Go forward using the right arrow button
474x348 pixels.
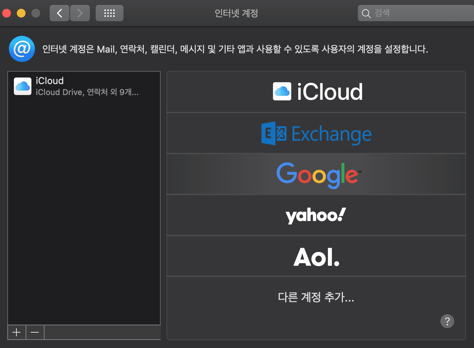[80, 14]
